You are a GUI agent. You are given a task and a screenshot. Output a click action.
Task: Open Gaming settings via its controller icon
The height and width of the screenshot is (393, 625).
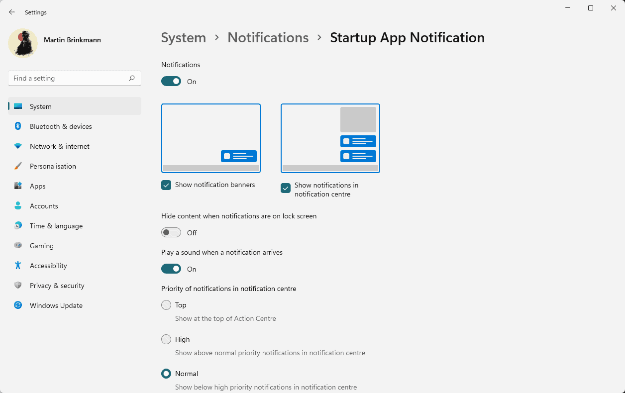[x=17, y=246]
